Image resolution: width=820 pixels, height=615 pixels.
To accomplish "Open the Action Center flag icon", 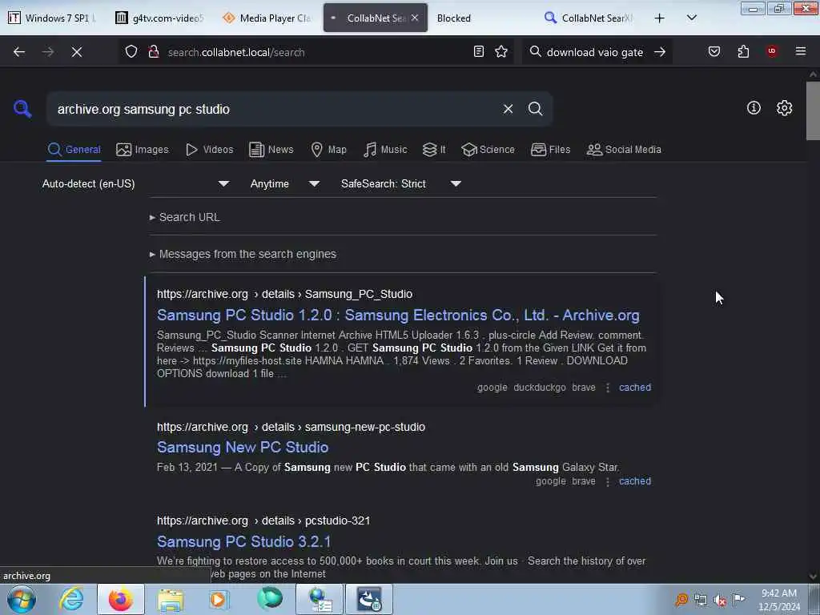I will pyautogui.click(x=739, y=599).
